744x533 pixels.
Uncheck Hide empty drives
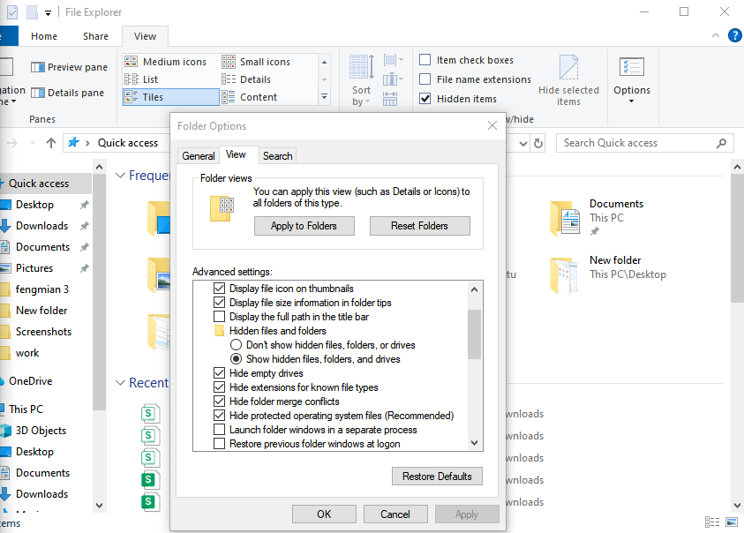click(218, 372)
